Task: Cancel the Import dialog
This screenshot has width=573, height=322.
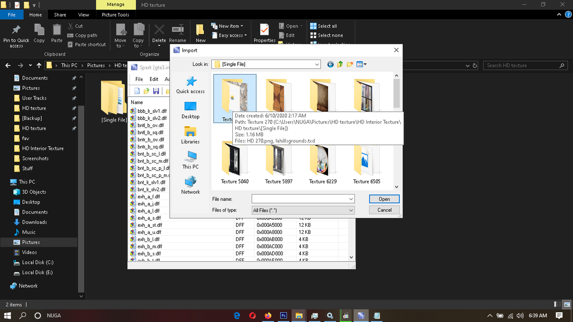Action: click(384, 210)
